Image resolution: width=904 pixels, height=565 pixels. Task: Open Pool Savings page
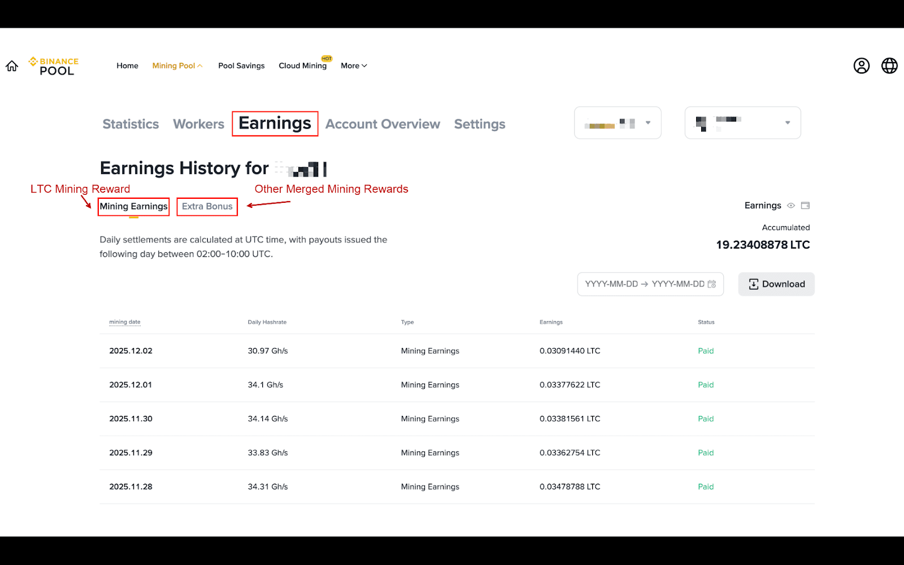(x=241, y=66)
